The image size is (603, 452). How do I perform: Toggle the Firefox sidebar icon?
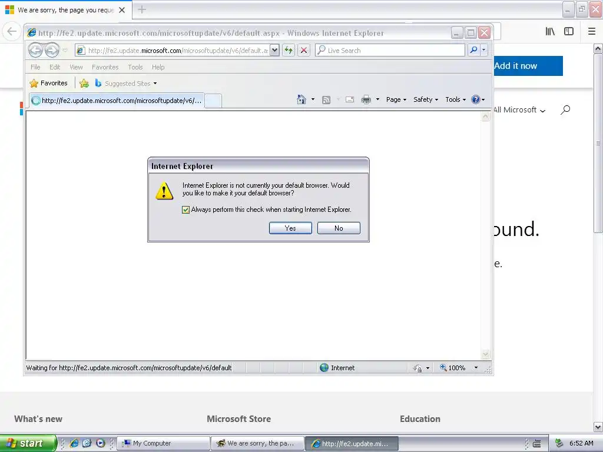569,32
